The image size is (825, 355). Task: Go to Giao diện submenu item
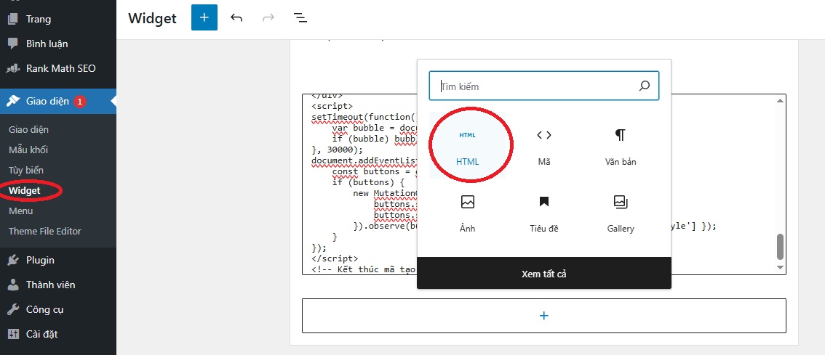click(28, 129)
